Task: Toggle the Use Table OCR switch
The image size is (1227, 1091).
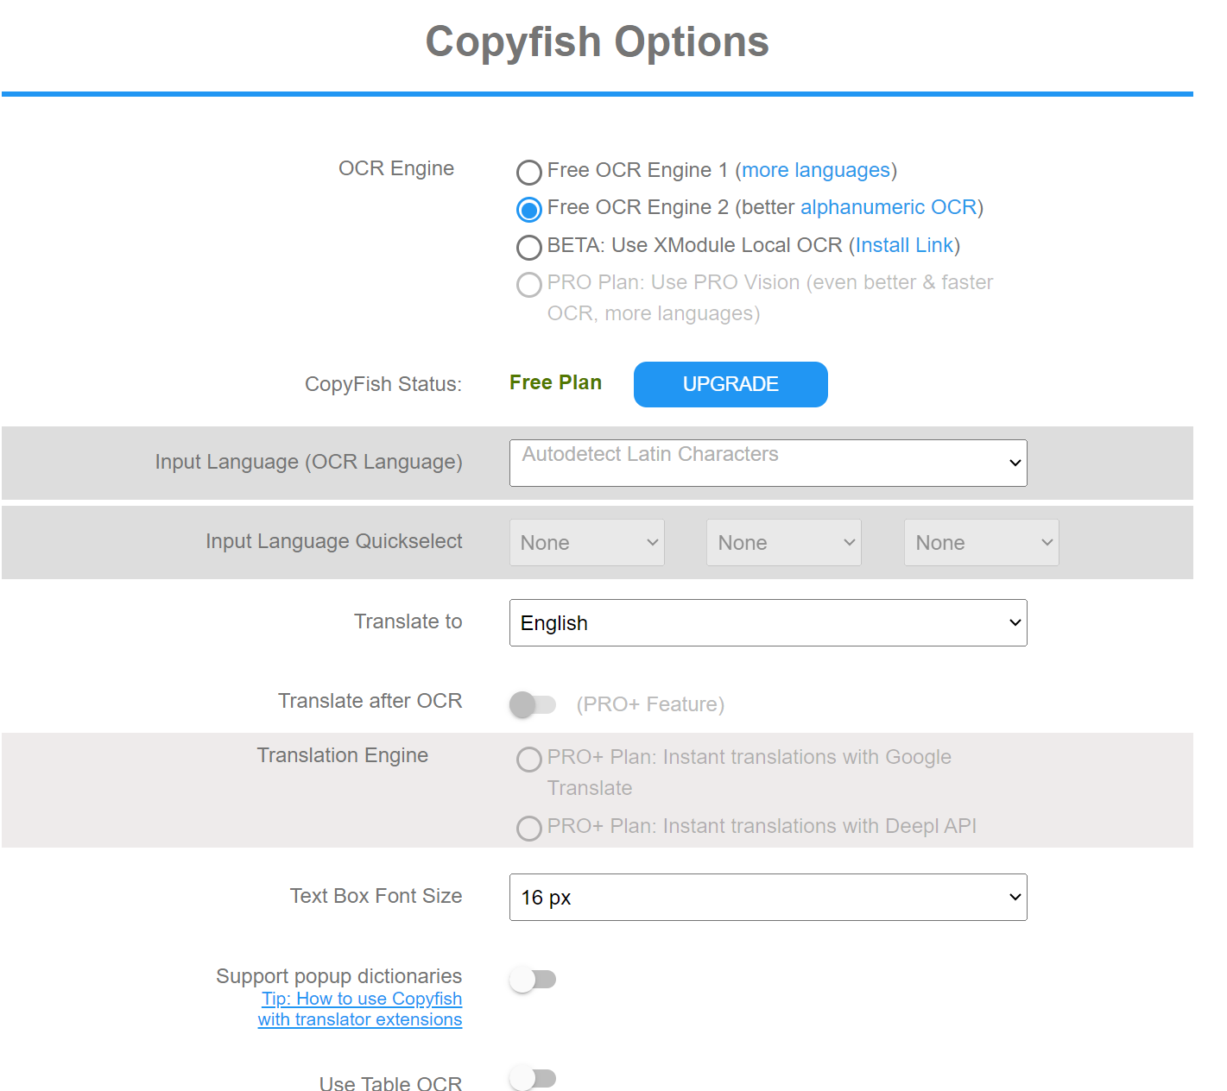Action: coord(533,1078)
